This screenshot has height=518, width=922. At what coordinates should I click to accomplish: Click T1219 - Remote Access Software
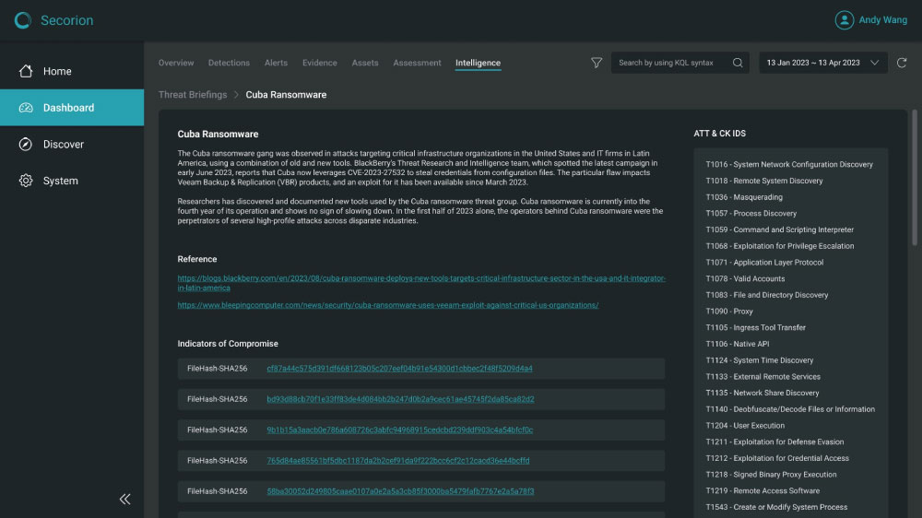(x=762, y=491)
